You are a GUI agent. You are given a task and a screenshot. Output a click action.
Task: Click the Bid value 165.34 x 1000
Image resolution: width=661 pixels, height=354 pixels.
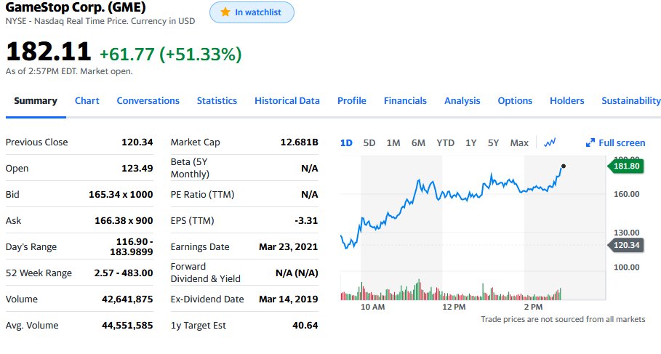(121, 194)
